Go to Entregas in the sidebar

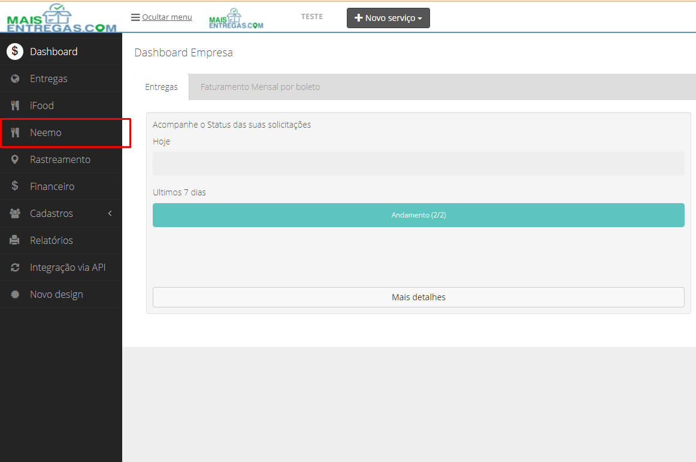tap(61, 78)
